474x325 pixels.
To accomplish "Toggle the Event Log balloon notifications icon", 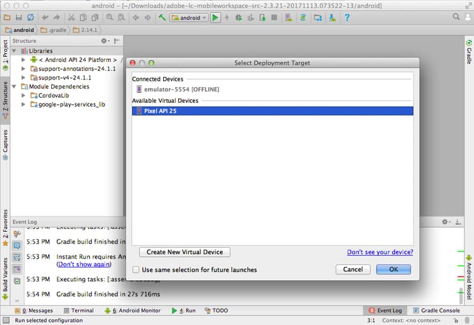I will click(x=17, y=245).
